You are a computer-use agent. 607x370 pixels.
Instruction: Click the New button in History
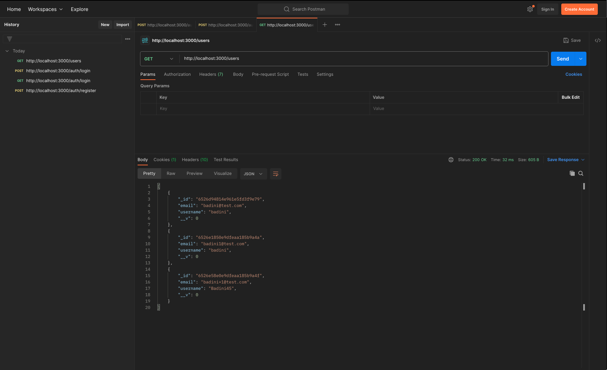(x=105, y=24)
